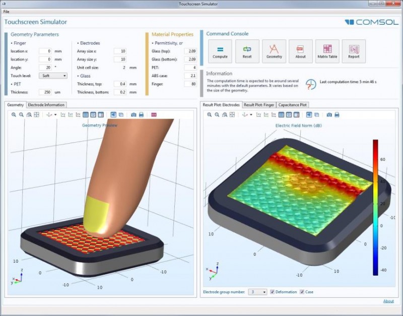
Task: Take a snapshot with the camera icon
Action: (x=133, y=115)
